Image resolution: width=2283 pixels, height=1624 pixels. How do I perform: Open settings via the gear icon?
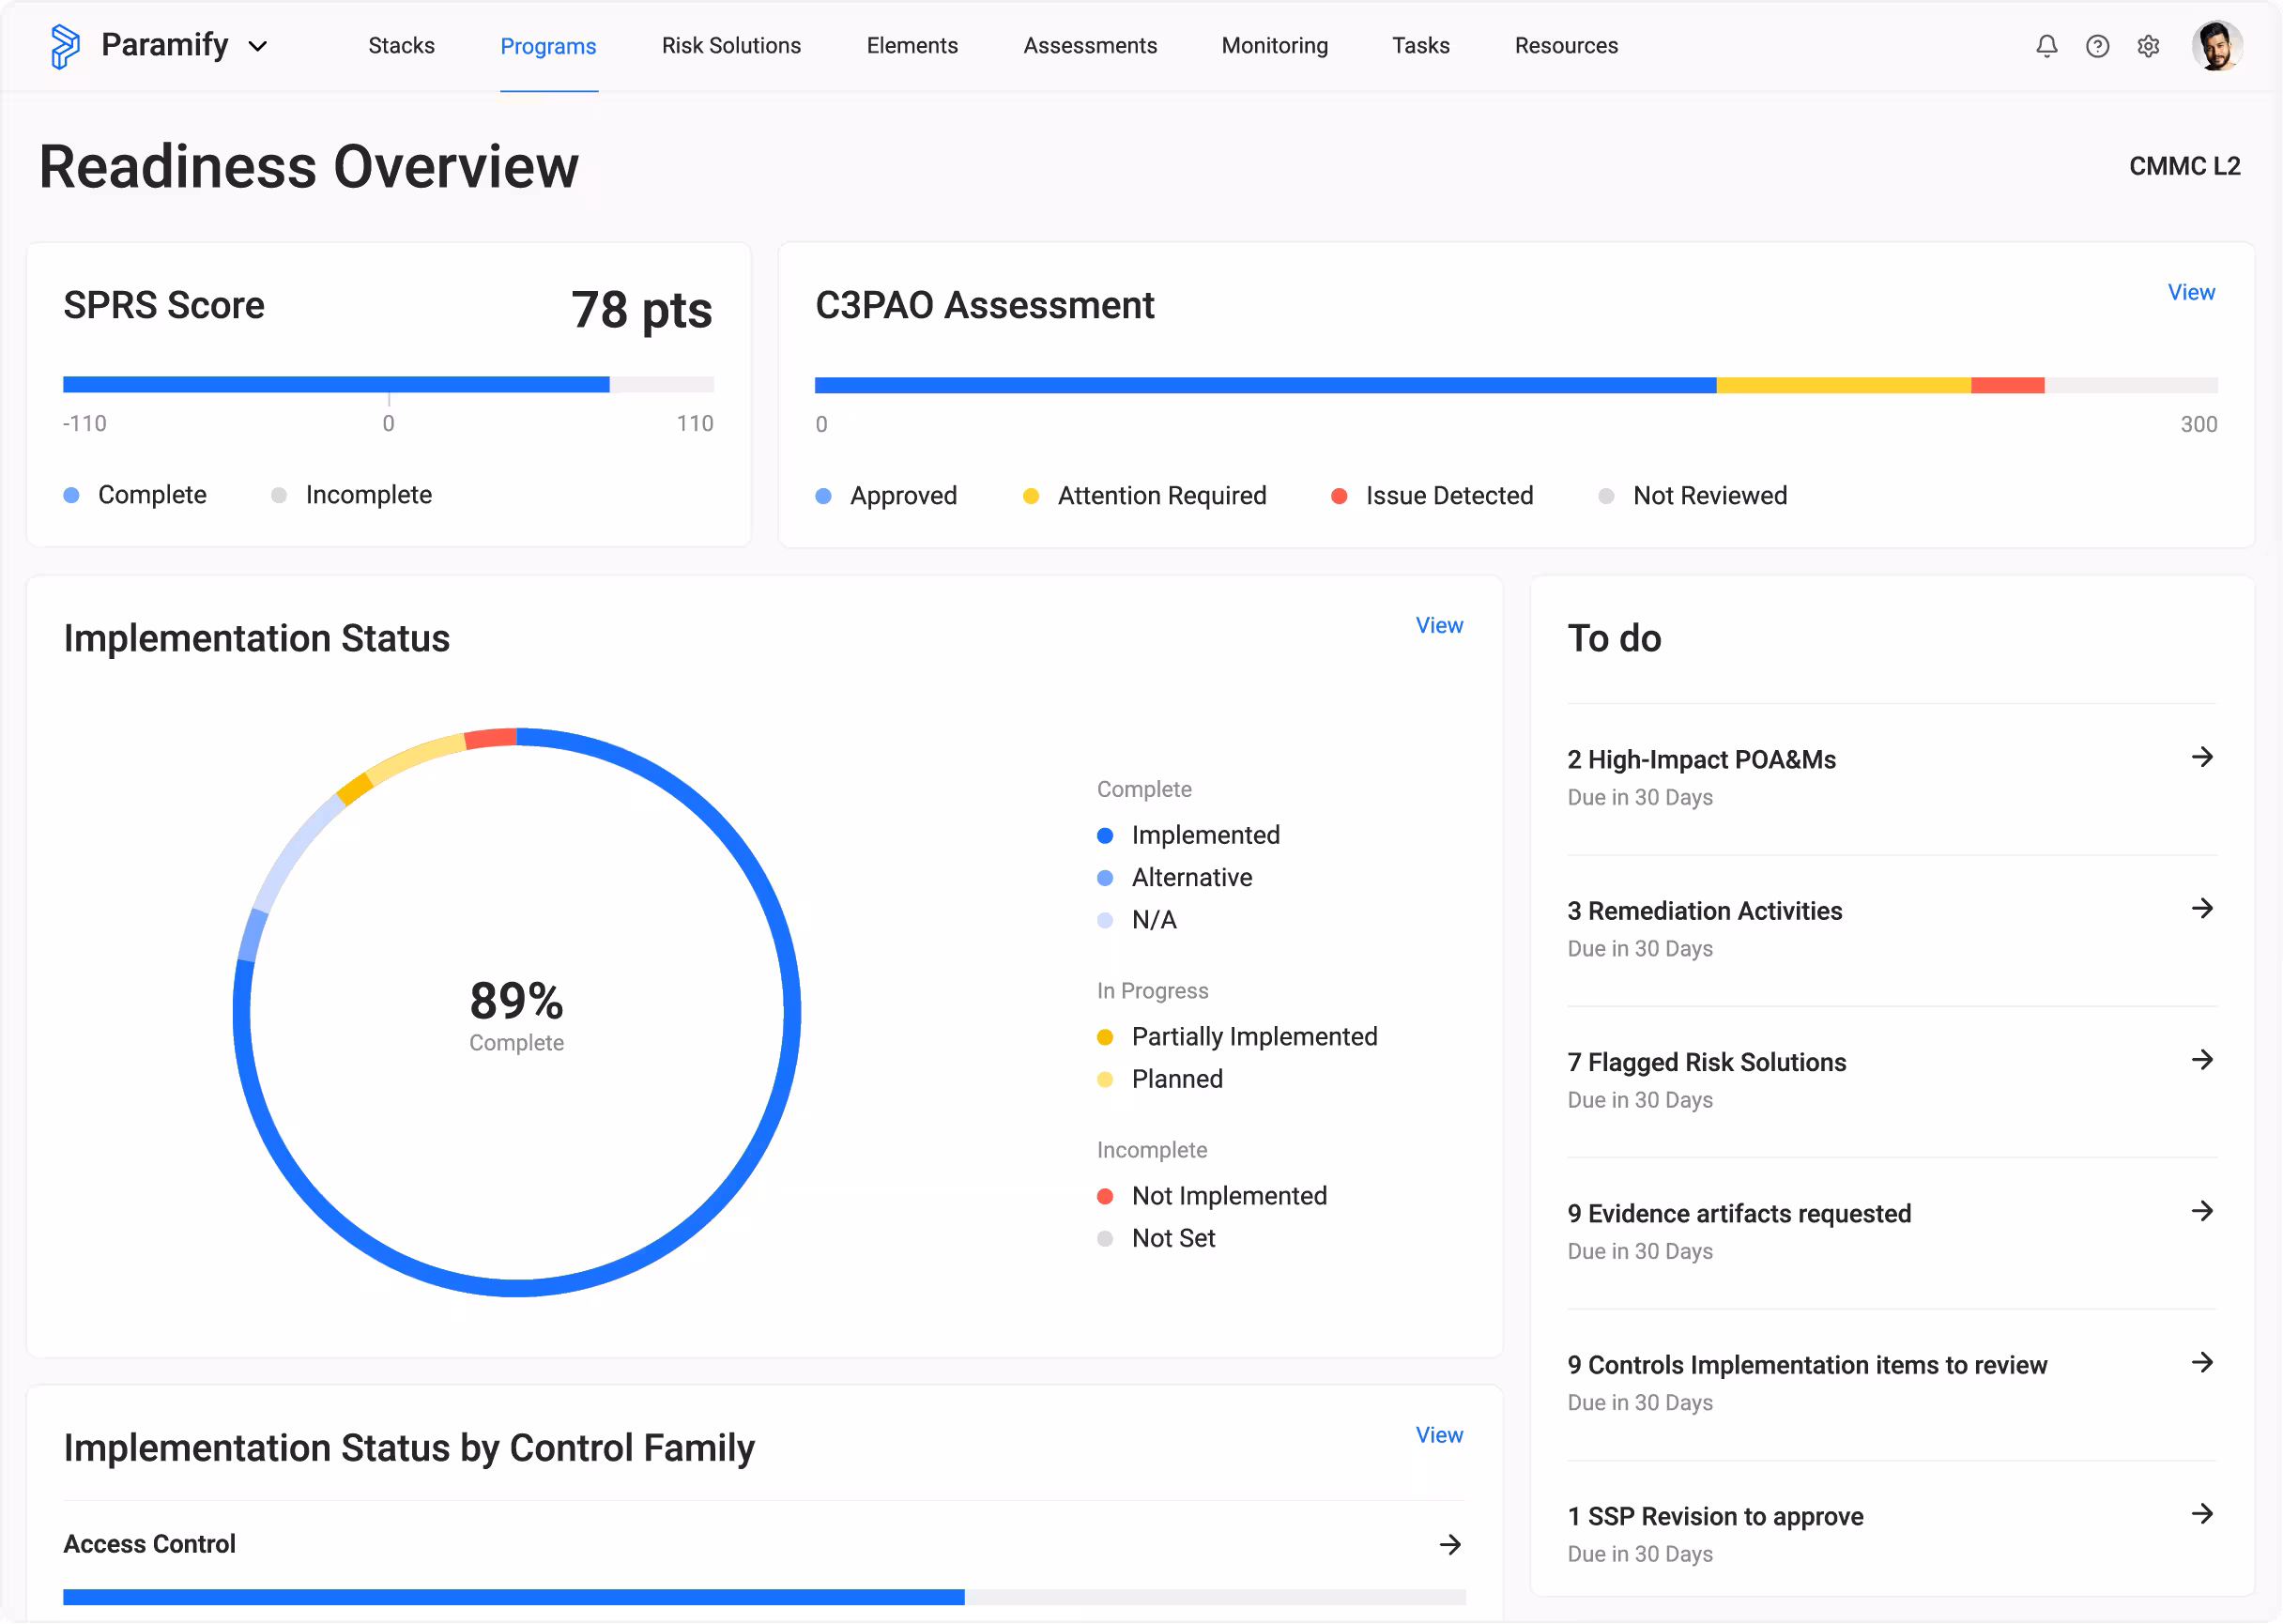(x=2148, y=46)
